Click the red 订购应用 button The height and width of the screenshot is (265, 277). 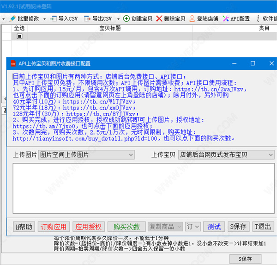click(x=53, y=227)
